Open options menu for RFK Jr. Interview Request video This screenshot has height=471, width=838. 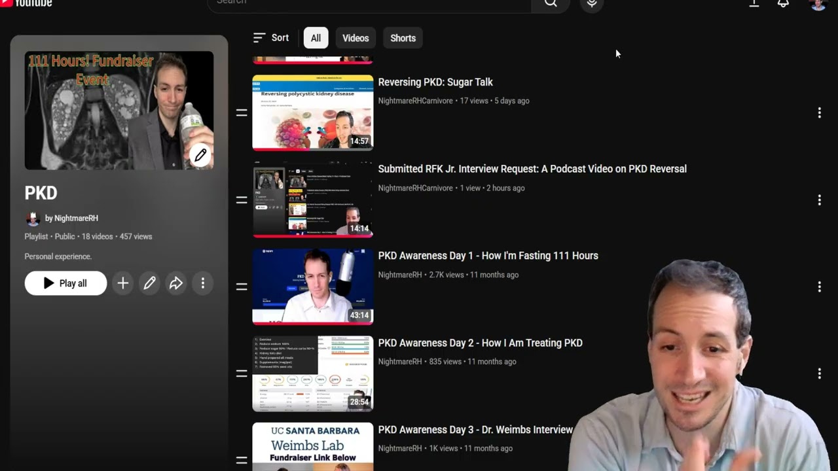[x=819, y=200]
